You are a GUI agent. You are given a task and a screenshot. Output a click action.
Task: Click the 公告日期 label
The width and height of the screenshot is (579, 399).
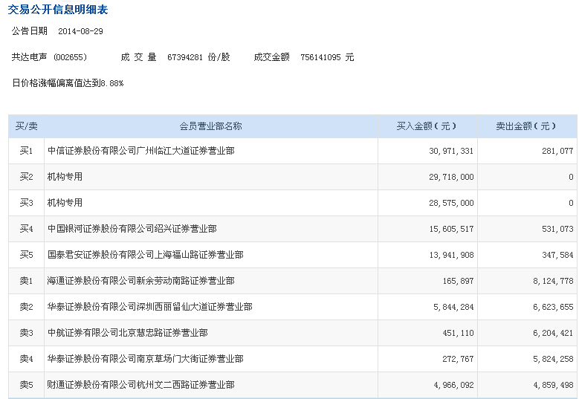pos(30,31)
